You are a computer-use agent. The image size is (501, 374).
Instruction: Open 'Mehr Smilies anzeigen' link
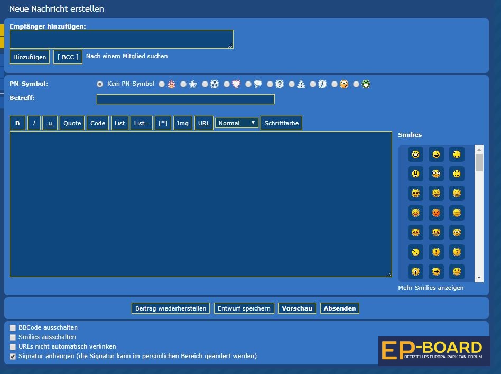(431, 288)
